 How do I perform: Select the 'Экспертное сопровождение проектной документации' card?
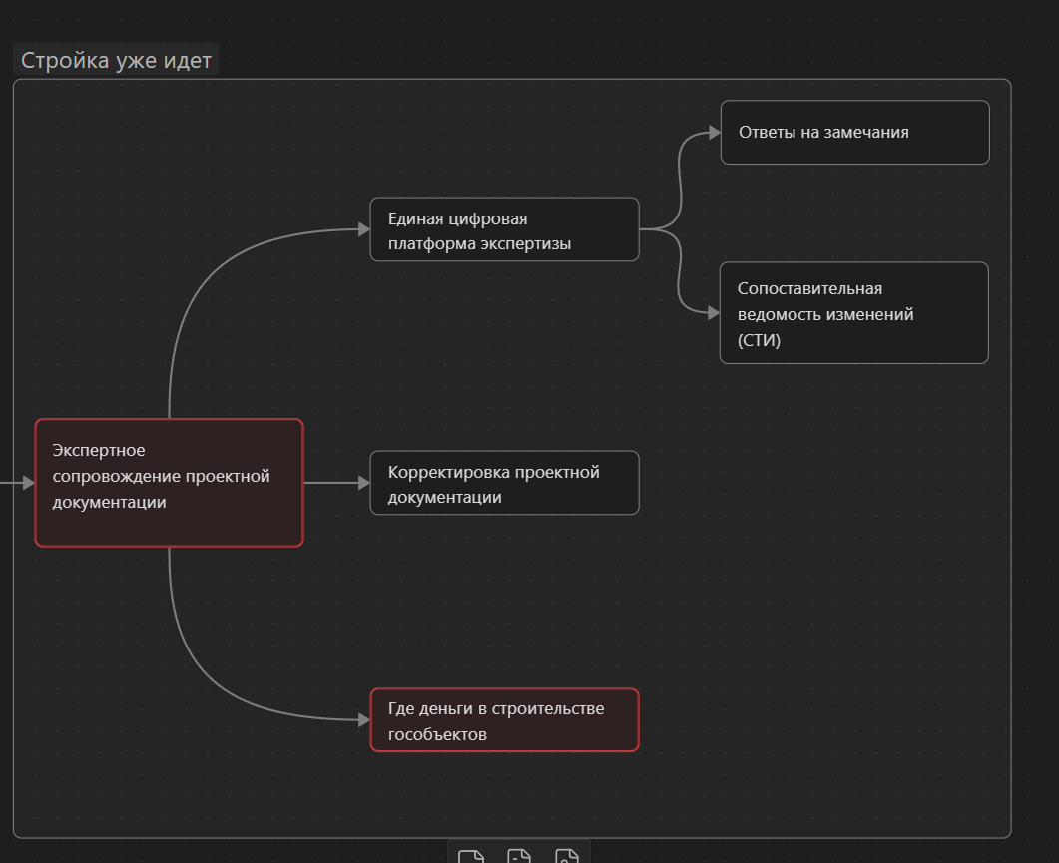(x=169, y=483)
